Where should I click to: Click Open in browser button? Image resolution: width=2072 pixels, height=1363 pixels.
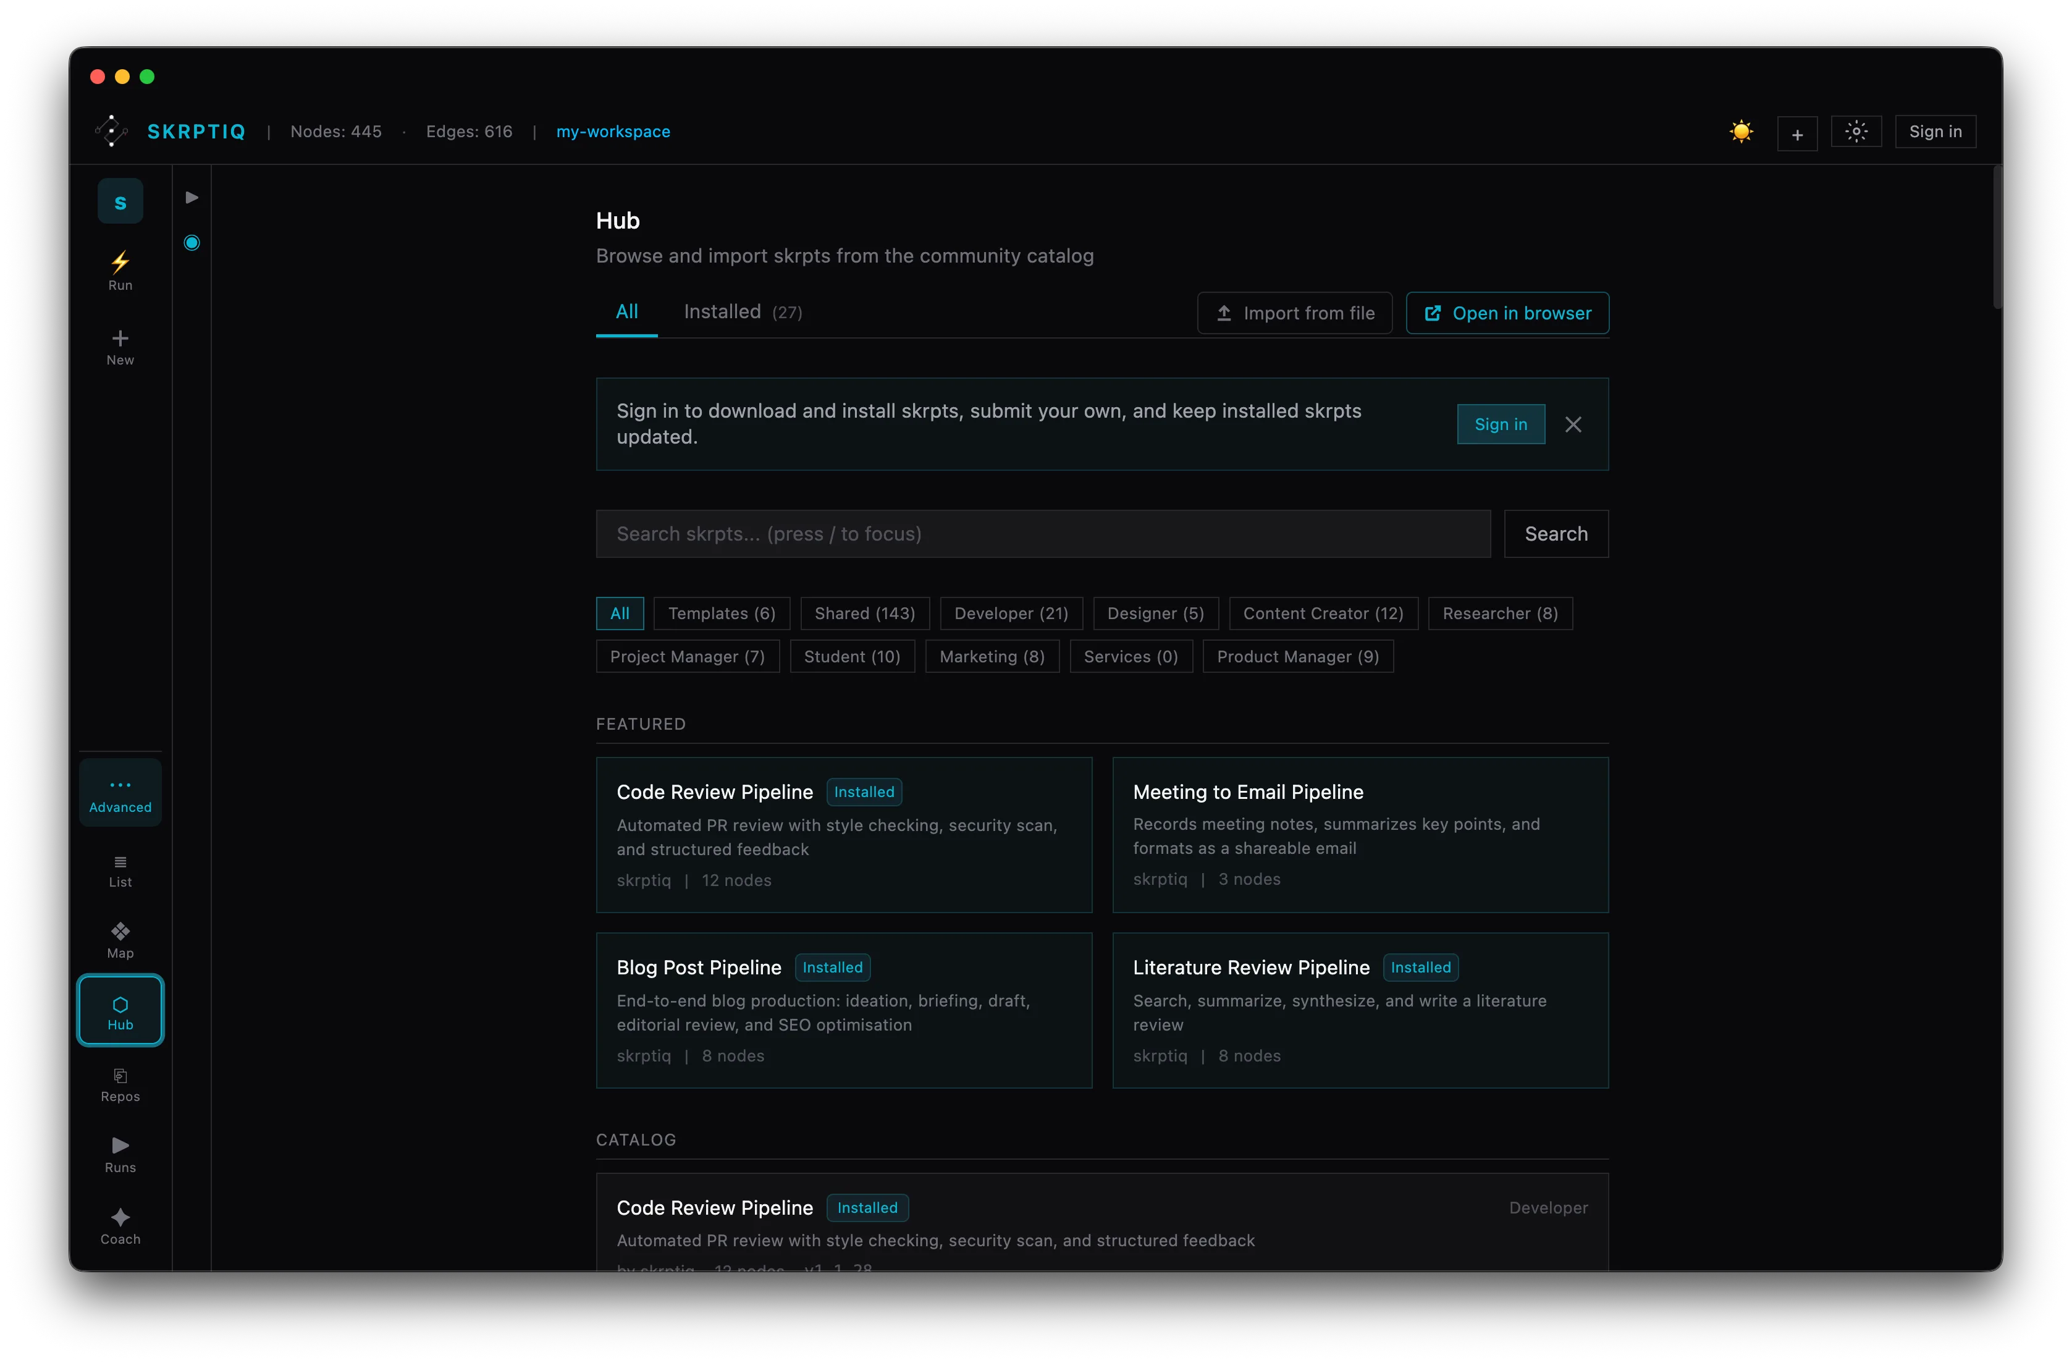tap(1507, 313)
